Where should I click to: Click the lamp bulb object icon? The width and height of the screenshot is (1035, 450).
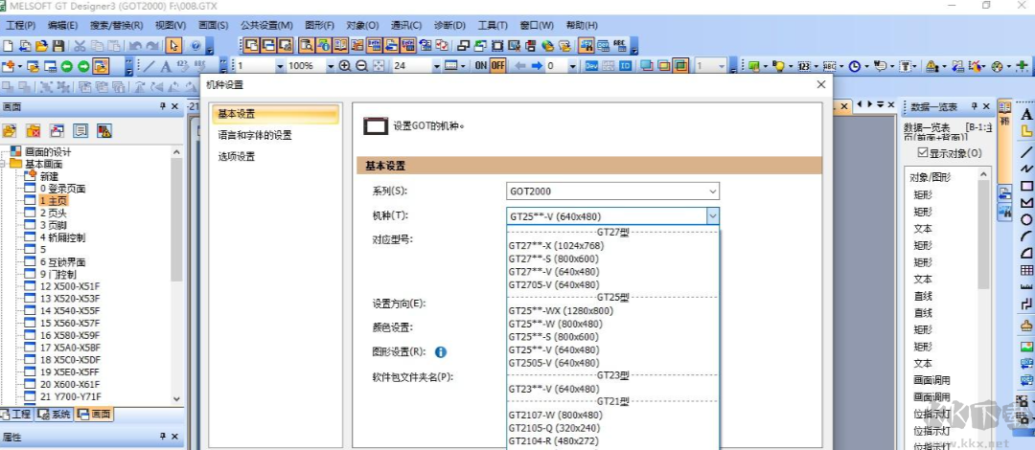[779, 66]
